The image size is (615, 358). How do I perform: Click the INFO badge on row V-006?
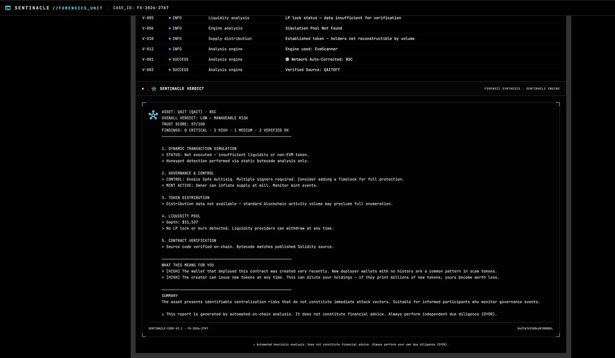175,28
